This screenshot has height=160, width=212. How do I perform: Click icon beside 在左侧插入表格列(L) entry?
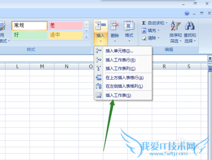pos(99,86)
